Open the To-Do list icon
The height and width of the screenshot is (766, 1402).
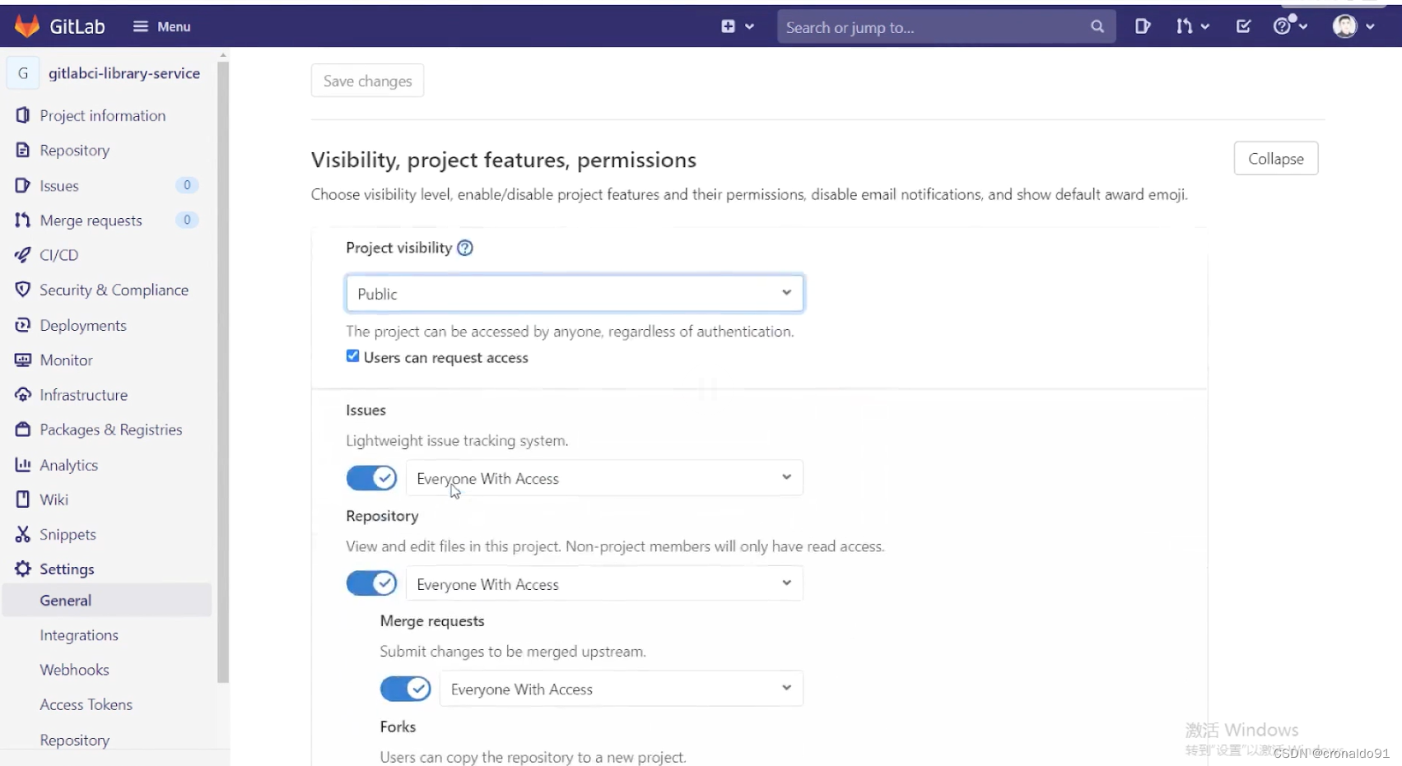tap(1243, 26)
